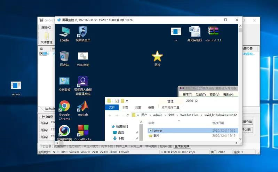Click the host computer icon in Gh0st list
The image size is (278, 172).
(45, 54)
